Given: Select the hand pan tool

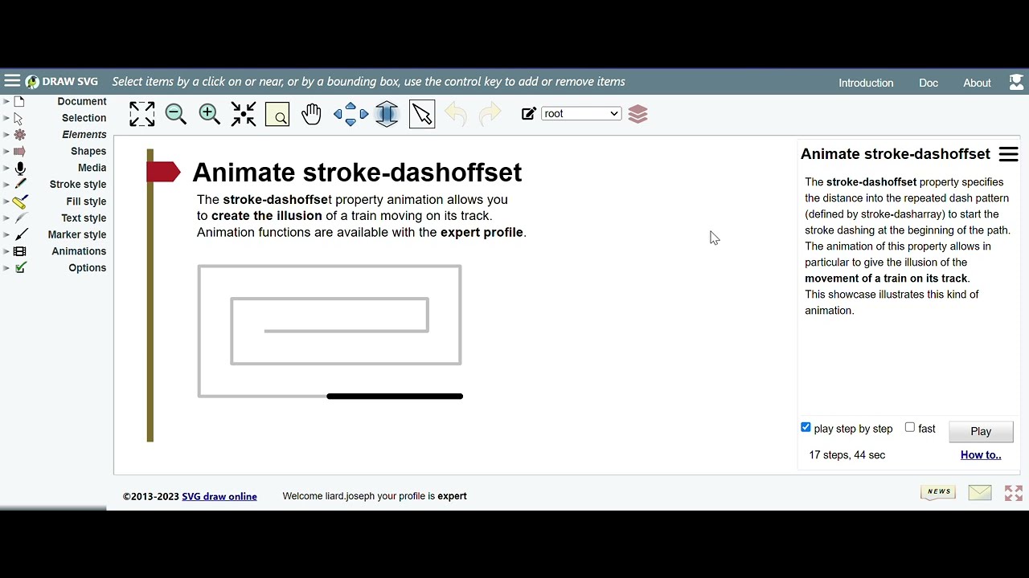Looking at the screenshot, I should pyautogui.click(x=311, y=114).
